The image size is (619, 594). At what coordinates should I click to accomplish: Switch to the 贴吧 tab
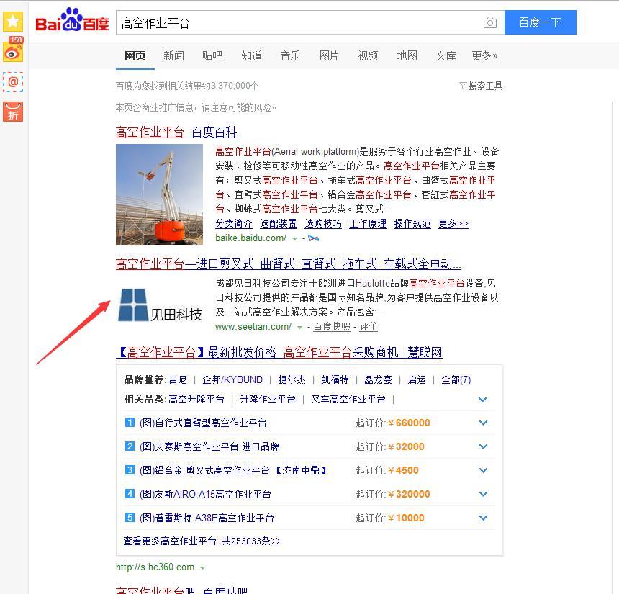click(212, 55)
